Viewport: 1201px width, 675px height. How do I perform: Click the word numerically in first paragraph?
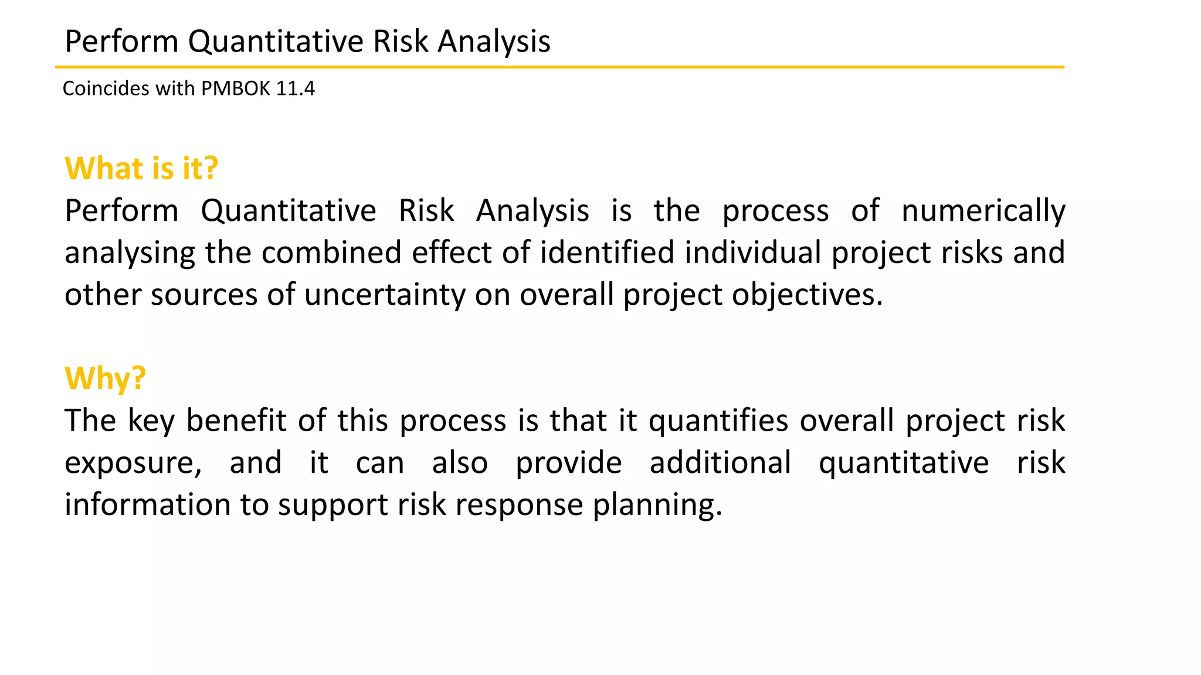983,211
